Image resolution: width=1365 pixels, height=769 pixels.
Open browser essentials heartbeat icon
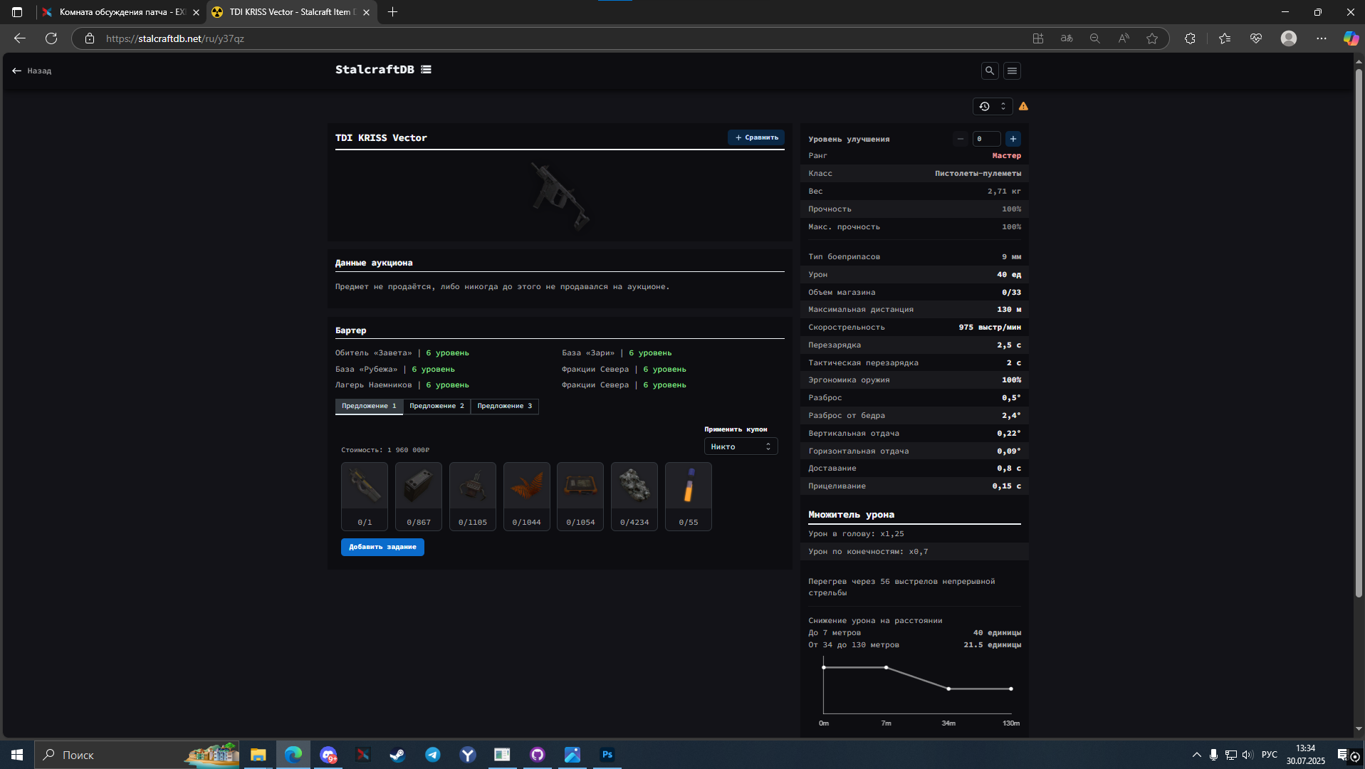pos(1256,38)
